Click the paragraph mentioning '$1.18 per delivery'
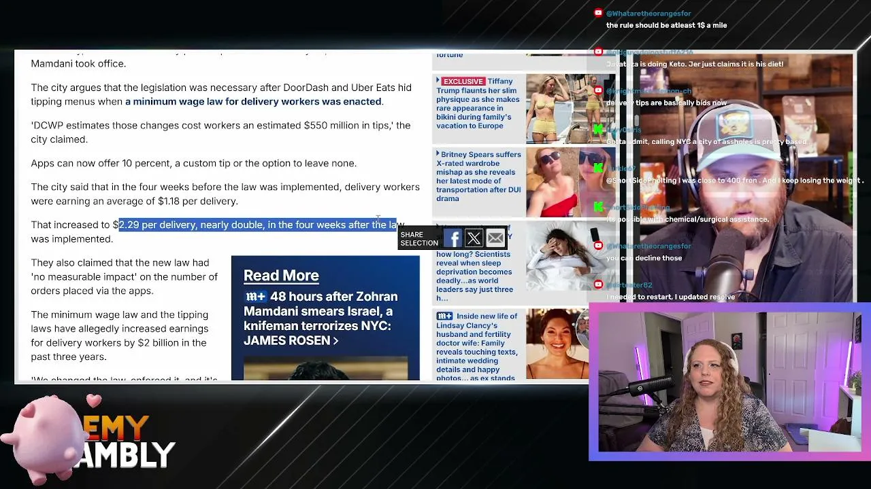 click(225, 194)
